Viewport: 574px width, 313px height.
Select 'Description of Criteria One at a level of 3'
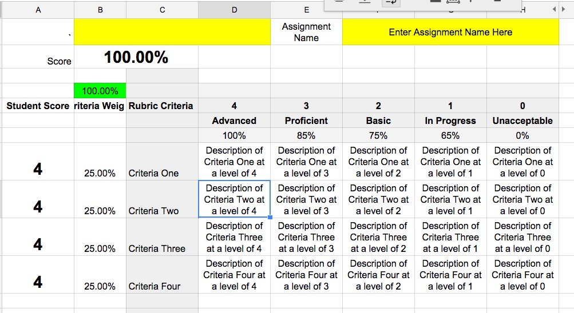point(306,162)
